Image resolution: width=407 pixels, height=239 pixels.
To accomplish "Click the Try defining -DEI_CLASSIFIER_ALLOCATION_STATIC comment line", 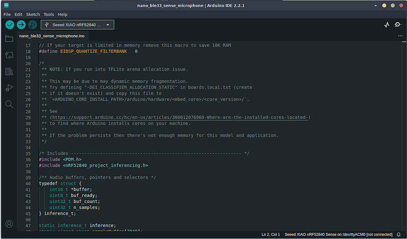I will click(147, 87).
